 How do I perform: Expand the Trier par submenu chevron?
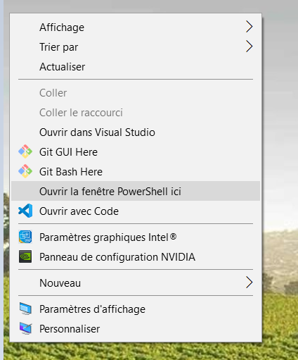(249, 46)
